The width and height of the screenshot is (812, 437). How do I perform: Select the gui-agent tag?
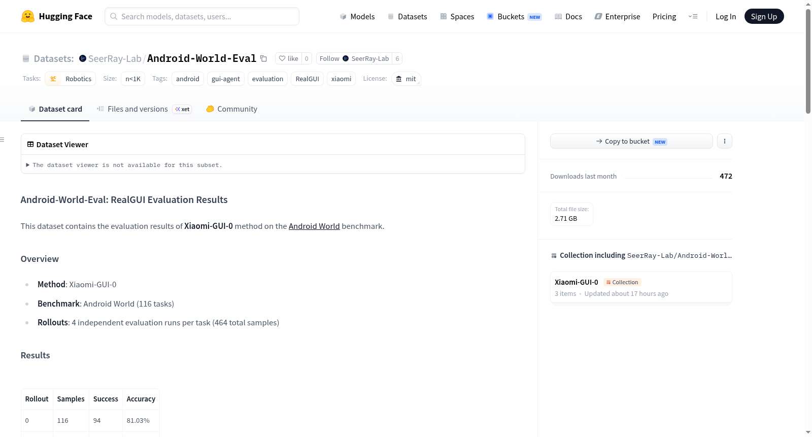click(x=226, y=79)
